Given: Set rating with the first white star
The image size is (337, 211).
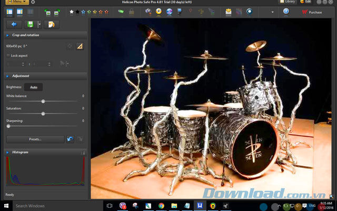Looking at the screenshot, I should [x=72, y=12].
